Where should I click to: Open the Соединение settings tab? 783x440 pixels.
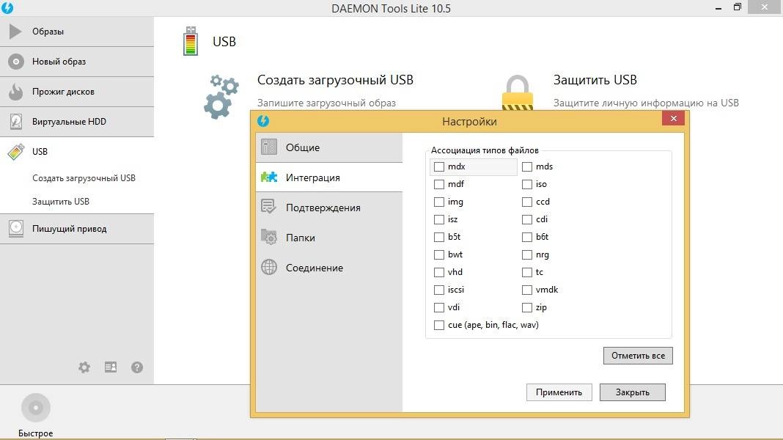click(x=329, y=268)
